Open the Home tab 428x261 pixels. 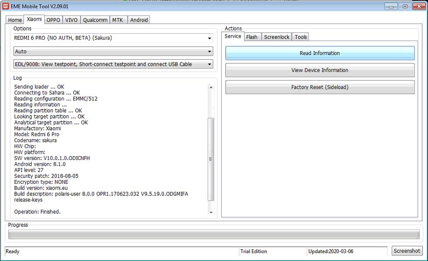pyautogui.click(x=15, y=20)
